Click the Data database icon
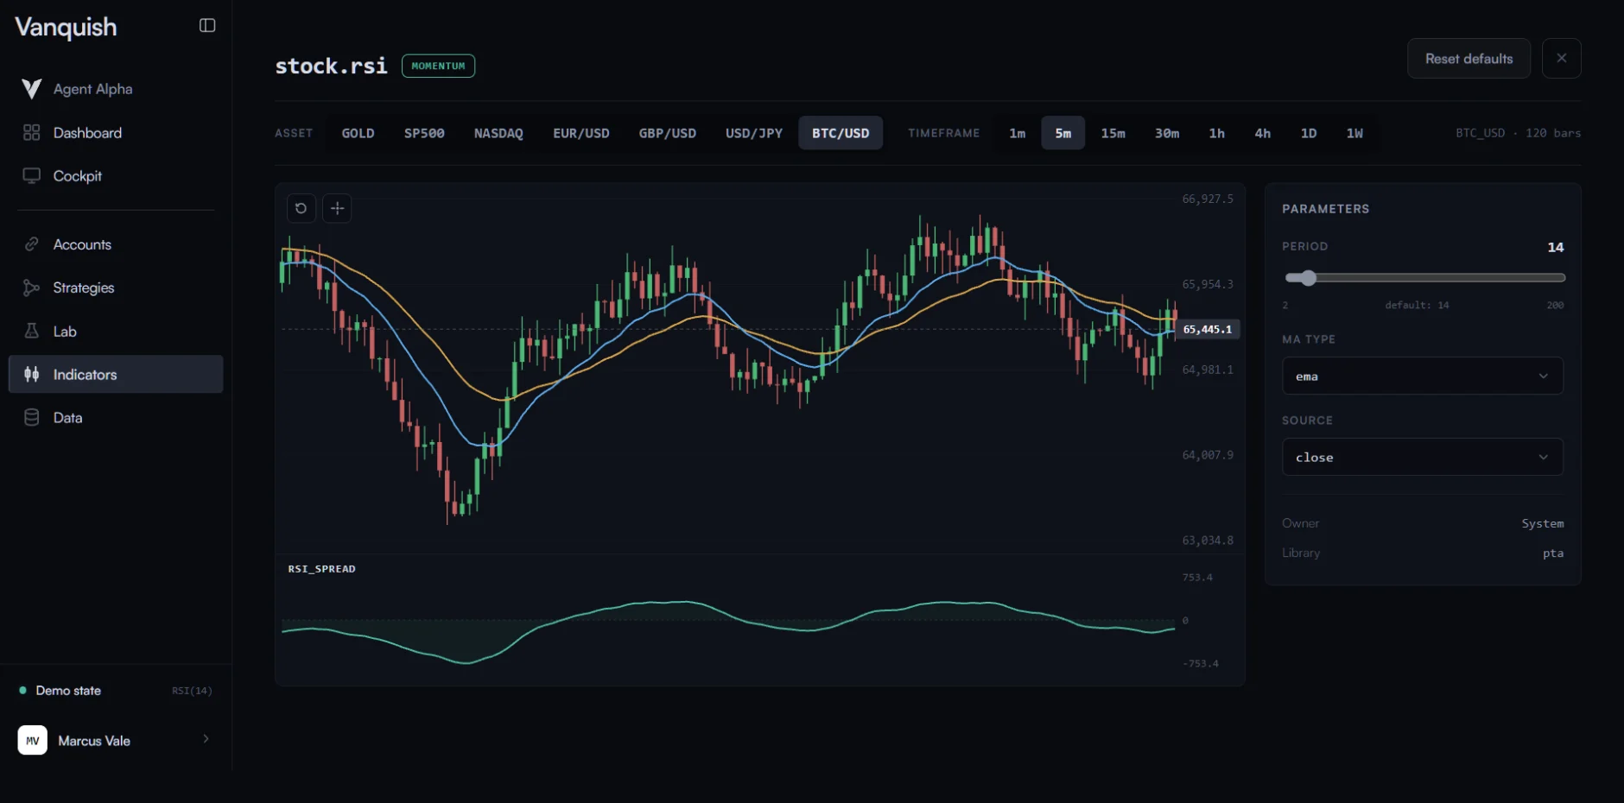This screenshot has width=1624, height=803. coord(32,417)
